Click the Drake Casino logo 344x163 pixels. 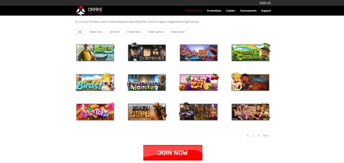point(89,10)
